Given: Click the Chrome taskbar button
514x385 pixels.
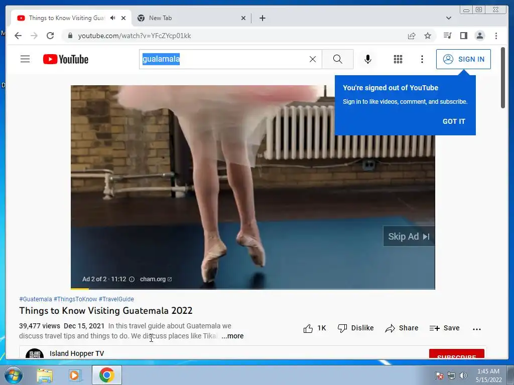Looking at the screenshot, I should (107, 375).
